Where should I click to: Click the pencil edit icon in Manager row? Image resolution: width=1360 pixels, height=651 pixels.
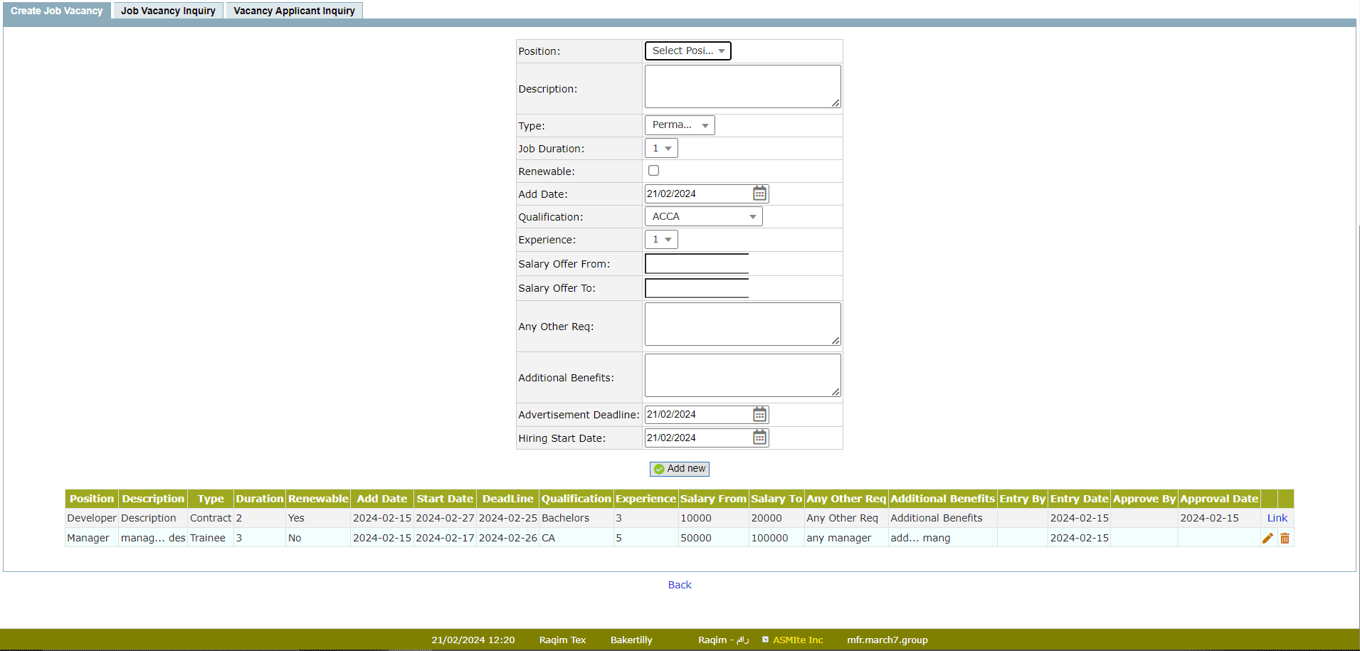(x=1267, y=539)
